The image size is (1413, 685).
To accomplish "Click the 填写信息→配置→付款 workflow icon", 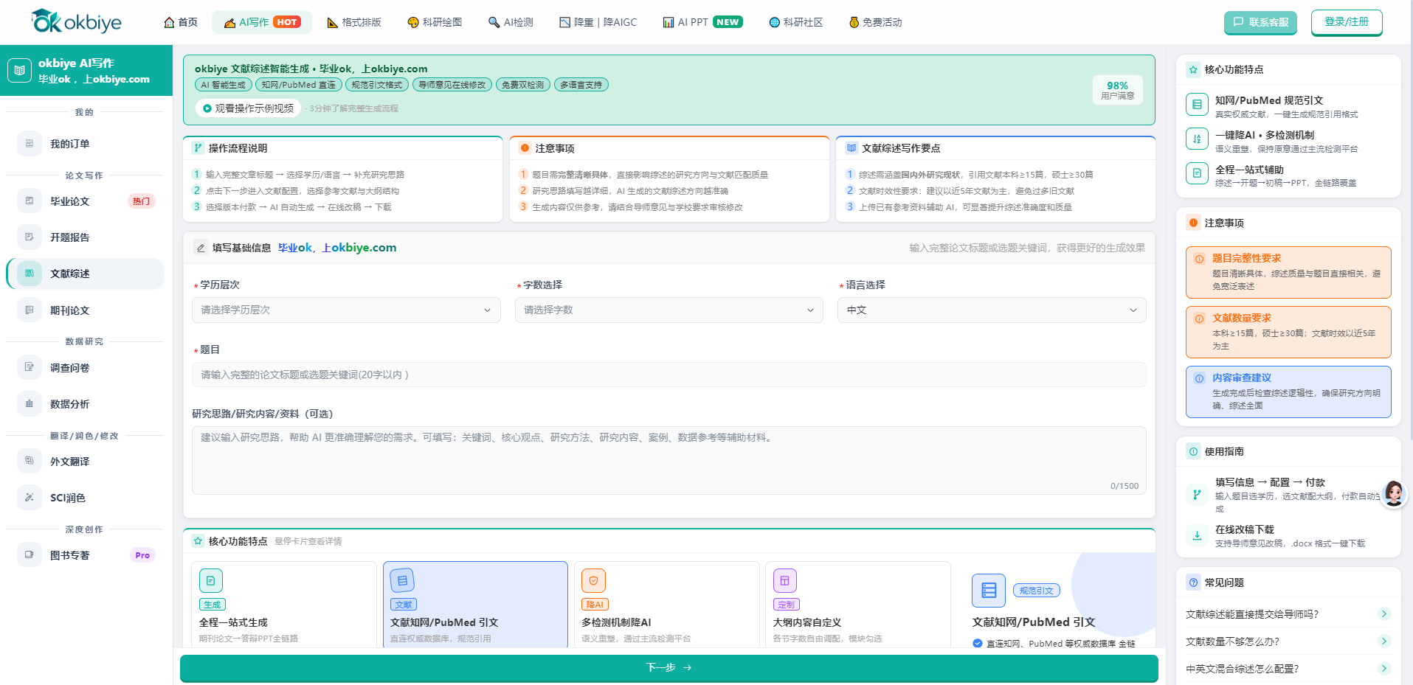I will [1197, 494].
